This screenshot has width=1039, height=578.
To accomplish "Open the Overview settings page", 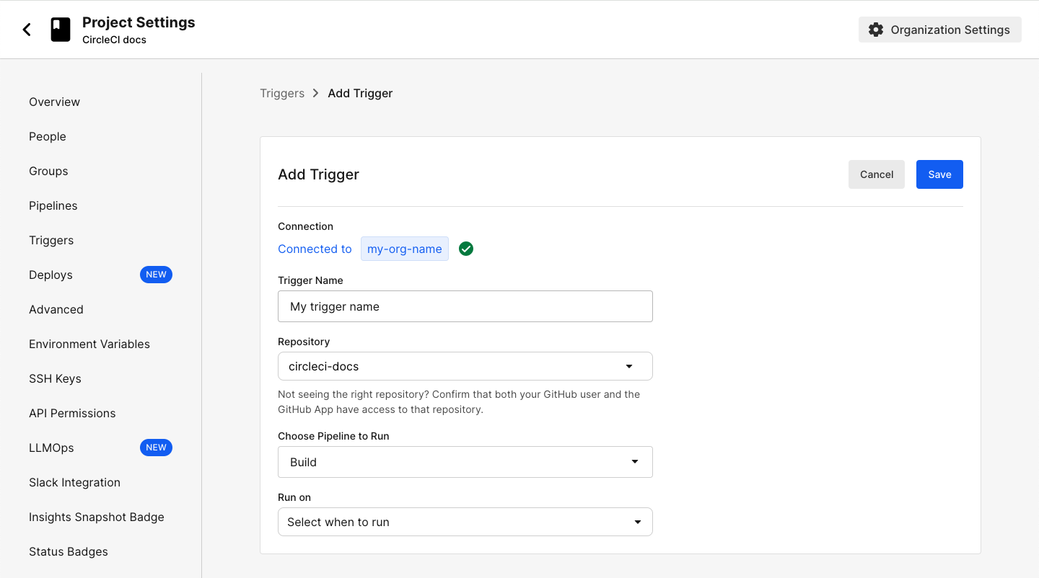I will click(x=54, y=102).
